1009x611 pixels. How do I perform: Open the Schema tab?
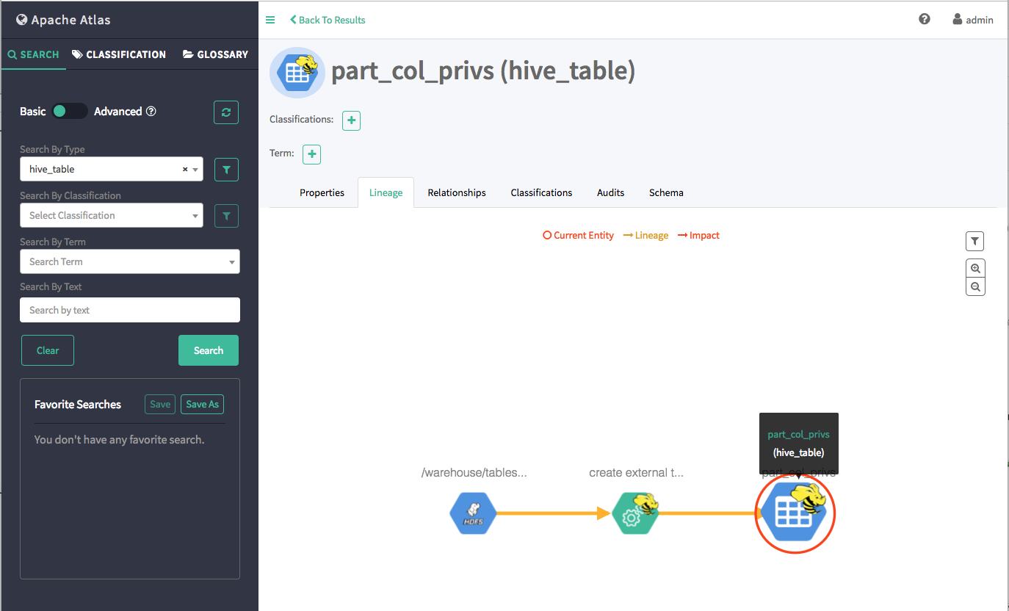pos(666,192)
